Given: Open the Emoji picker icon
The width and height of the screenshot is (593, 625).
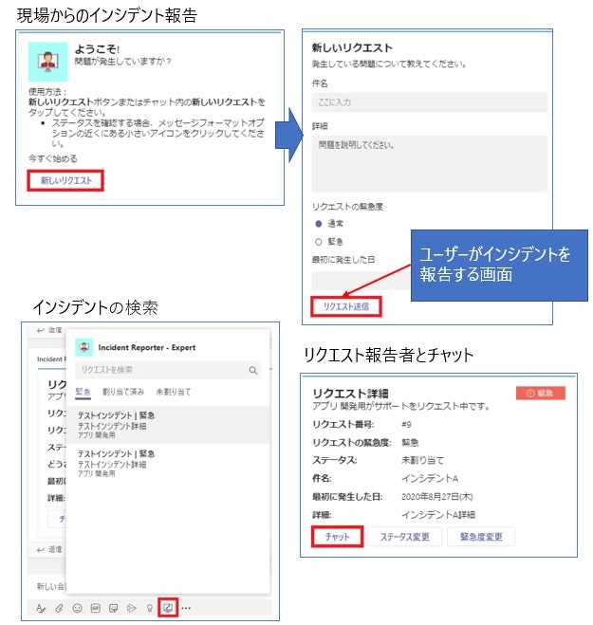Looking at the screenshot, I should coord(78,608).
